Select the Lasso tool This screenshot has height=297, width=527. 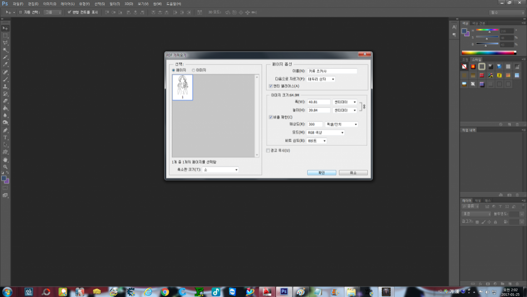[6, 43]
